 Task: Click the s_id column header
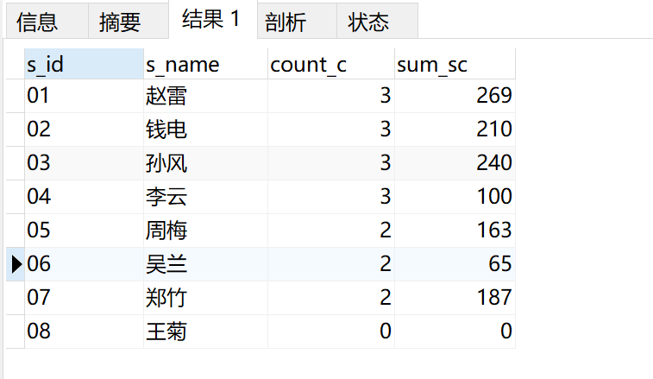(x=84, y=64)
